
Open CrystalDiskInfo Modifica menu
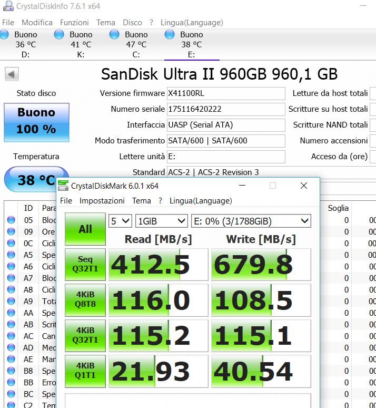point(37,23)
